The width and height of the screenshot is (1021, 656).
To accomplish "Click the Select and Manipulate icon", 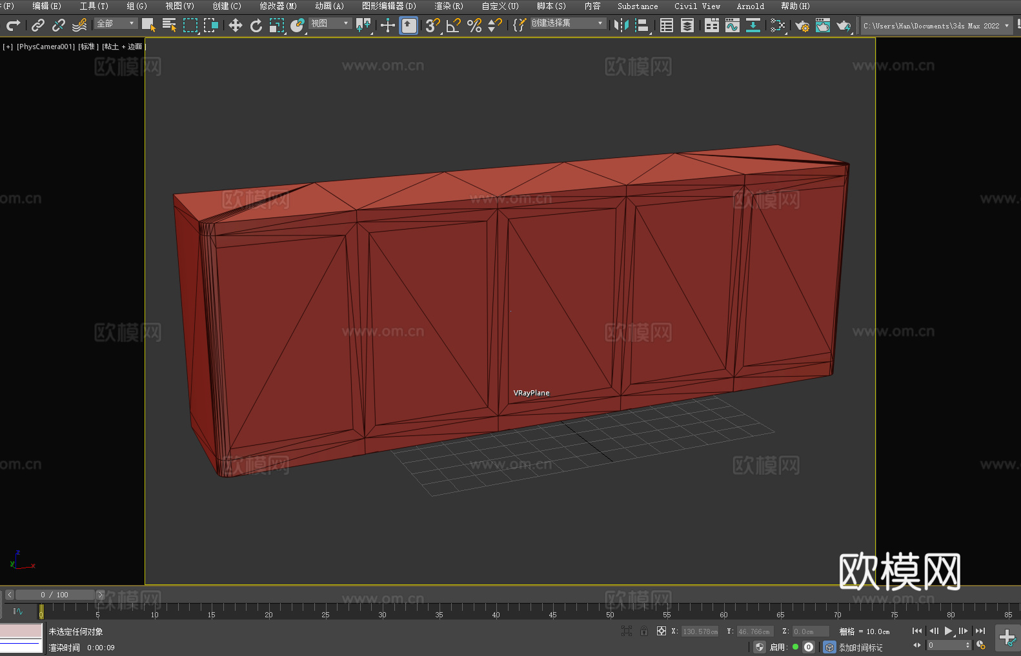I will click(388, 25).
